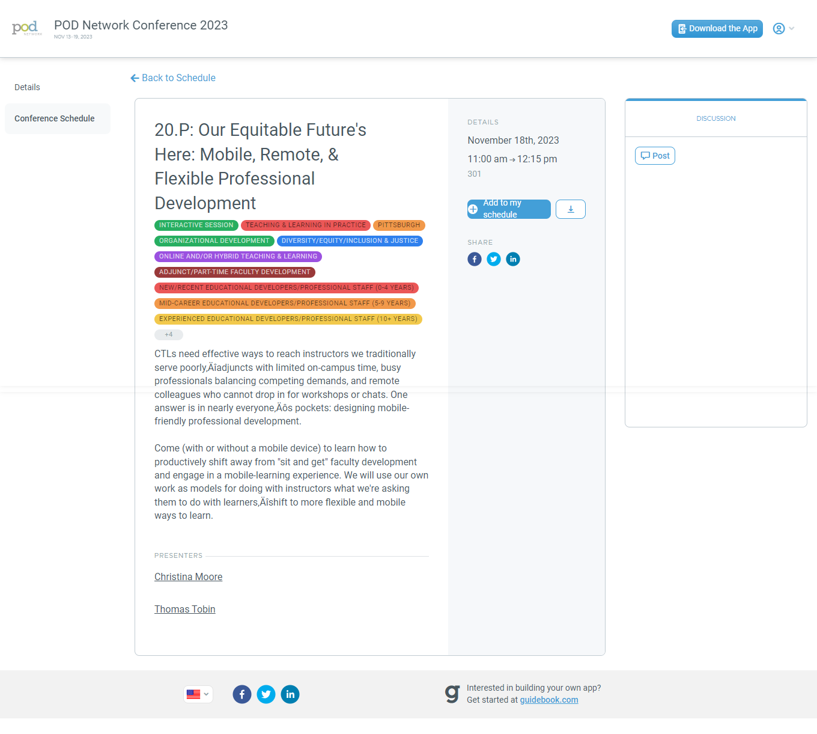Viewport: 817px width, 734px height.
Task: Open the guidebook.com link
Action: pos(548,700)
